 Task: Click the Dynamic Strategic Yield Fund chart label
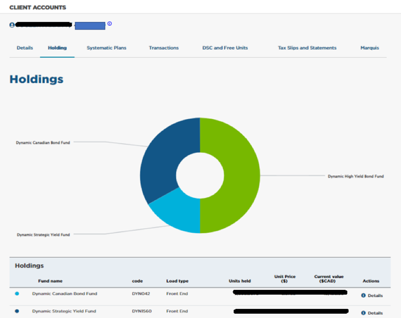[x=43, y=235]
